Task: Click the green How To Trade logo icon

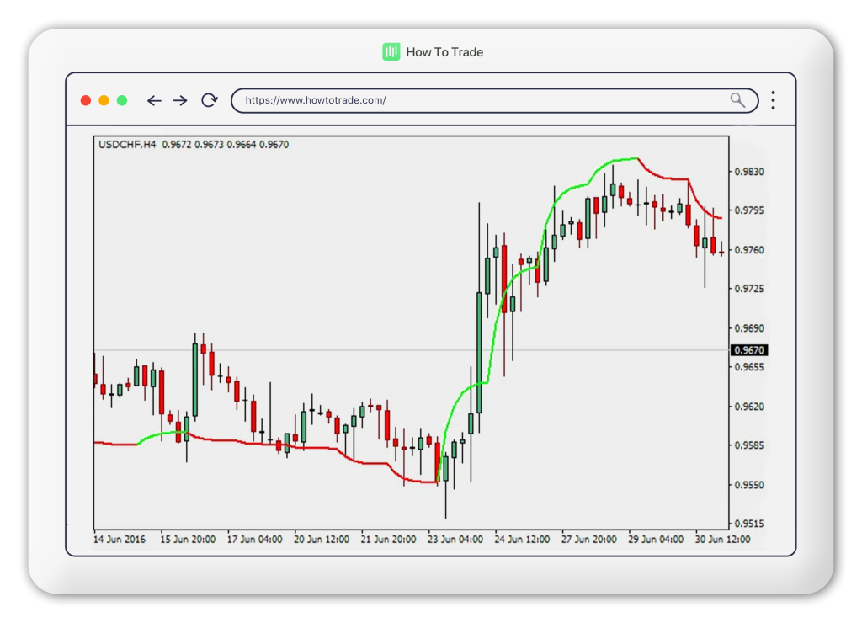Action: coord(391,52)
